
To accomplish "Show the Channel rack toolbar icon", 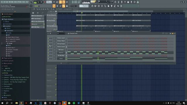I will point(99,6).
